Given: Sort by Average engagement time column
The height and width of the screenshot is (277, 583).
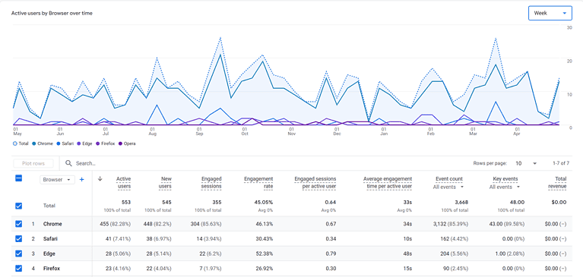Looking at the screenshot, I should (388, 183).
